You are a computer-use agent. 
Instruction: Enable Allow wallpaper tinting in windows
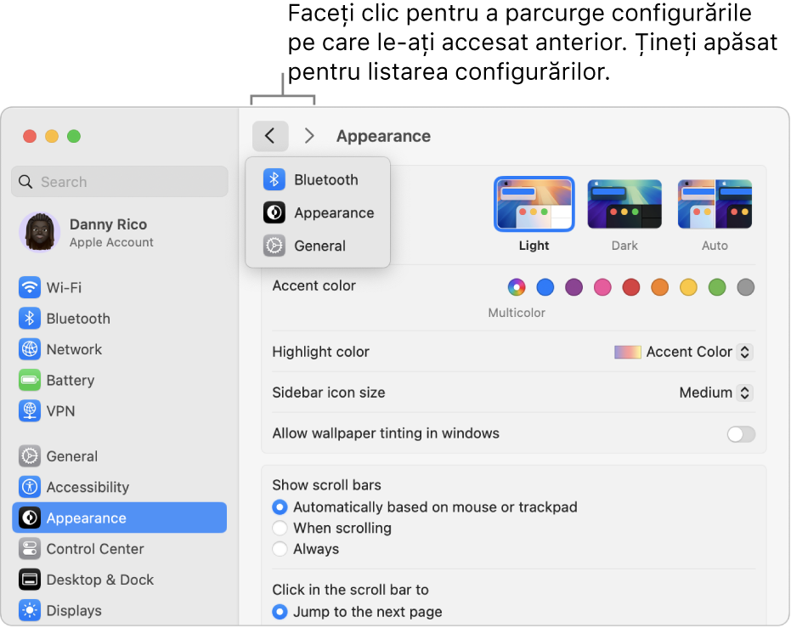tap(741, 433)
